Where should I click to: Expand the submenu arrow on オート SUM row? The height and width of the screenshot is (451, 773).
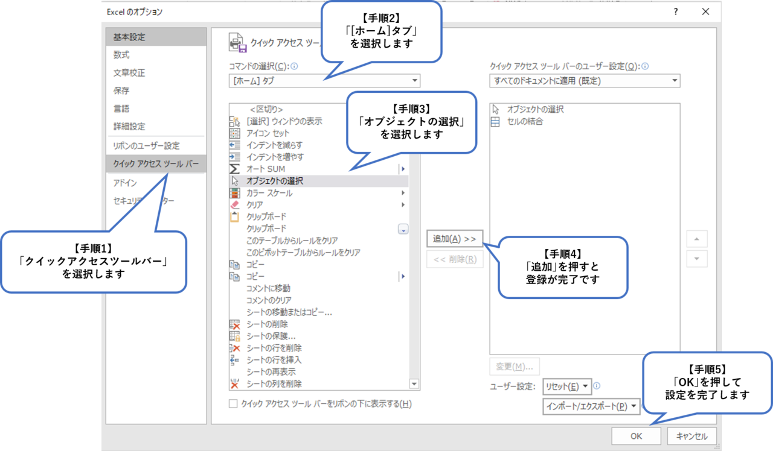[403, 169]
